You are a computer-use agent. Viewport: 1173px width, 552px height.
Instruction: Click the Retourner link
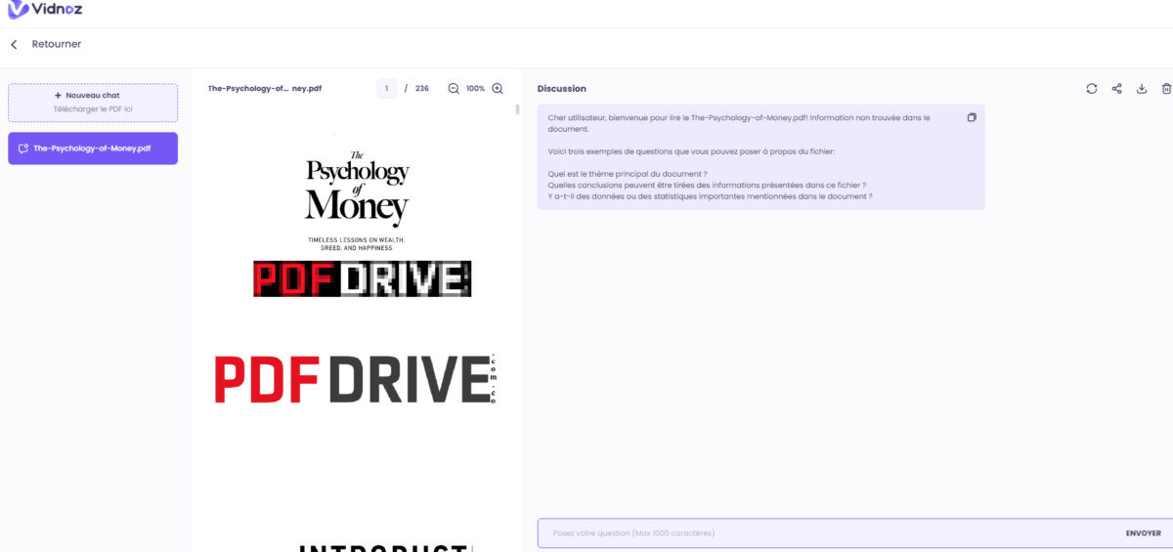pos(57,44)
